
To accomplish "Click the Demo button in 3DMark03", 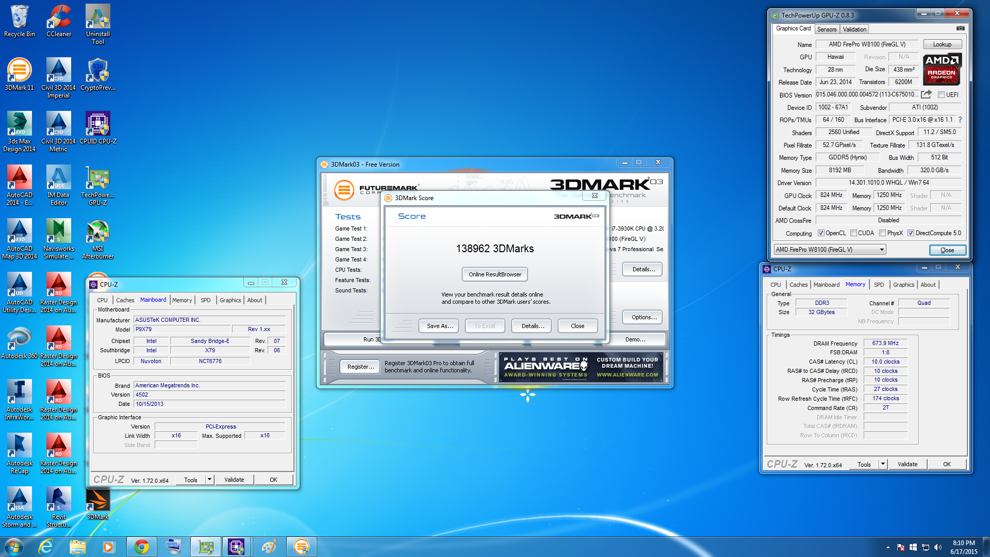I will [x=635, y=339].
